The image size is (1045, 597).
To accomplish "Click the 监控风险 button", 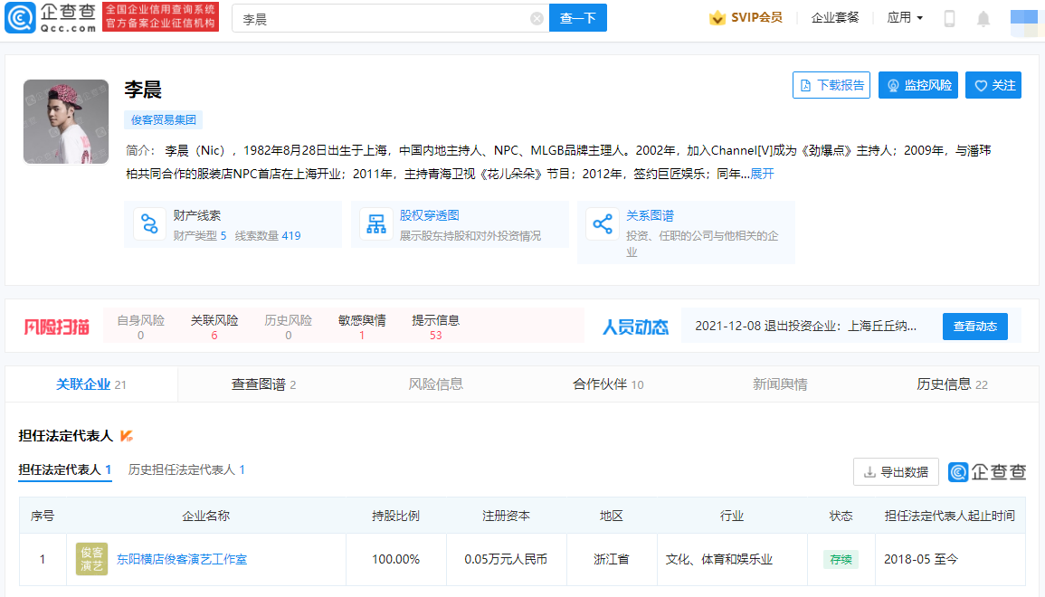I will tap(918, 85).
